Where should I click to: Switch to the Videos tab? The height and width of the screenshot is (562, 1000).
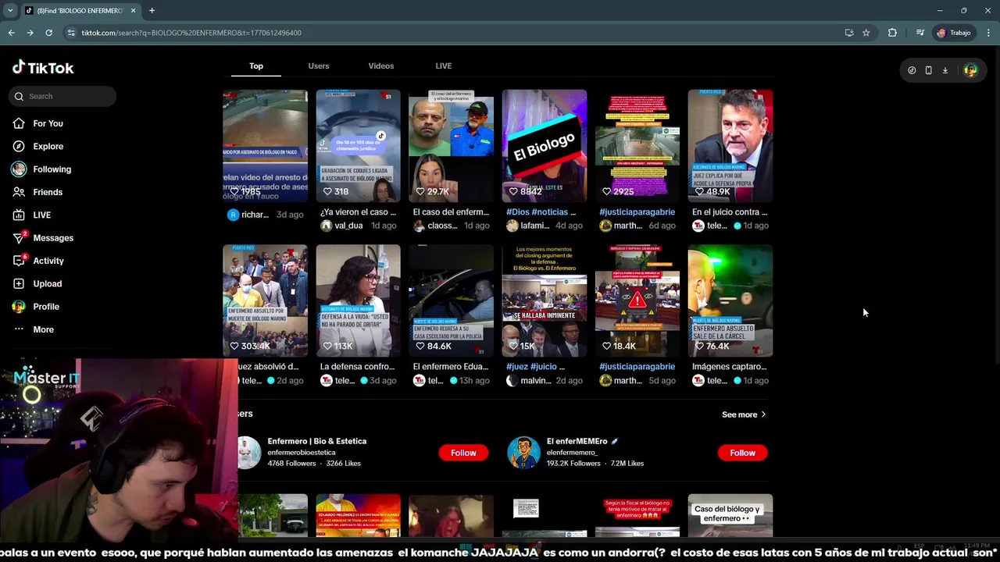point(381,66)
